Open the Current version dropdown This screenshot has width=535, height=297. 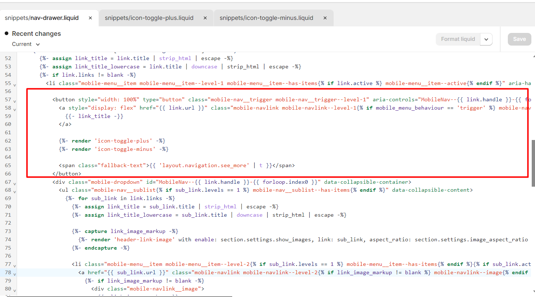(x=26, y=44)
